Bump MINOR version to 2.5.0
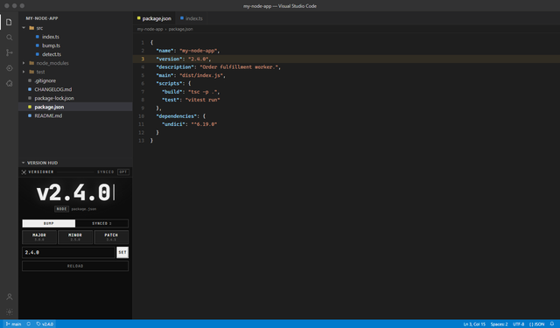 75,237
